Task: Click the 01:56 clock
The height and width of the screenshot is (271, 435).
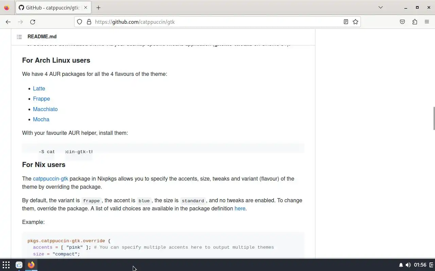Action: tap(420, 265)
